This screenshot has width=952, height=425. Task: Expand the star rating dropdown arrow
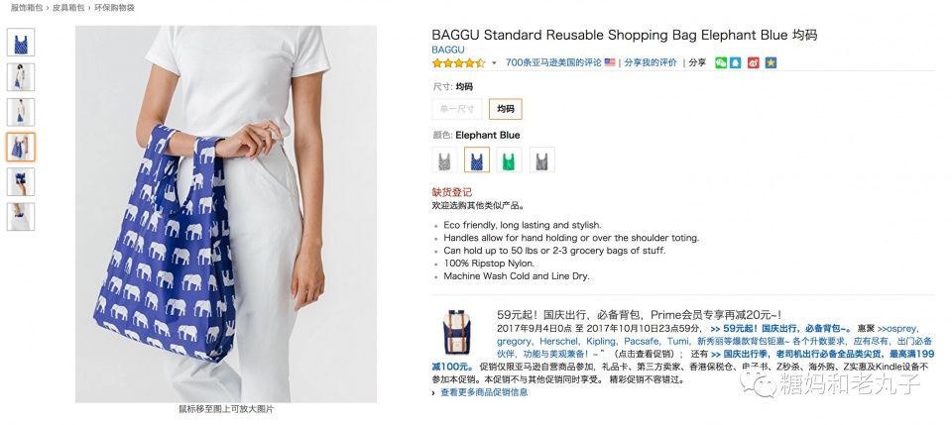pyautogui.click(x=494, y=63)
